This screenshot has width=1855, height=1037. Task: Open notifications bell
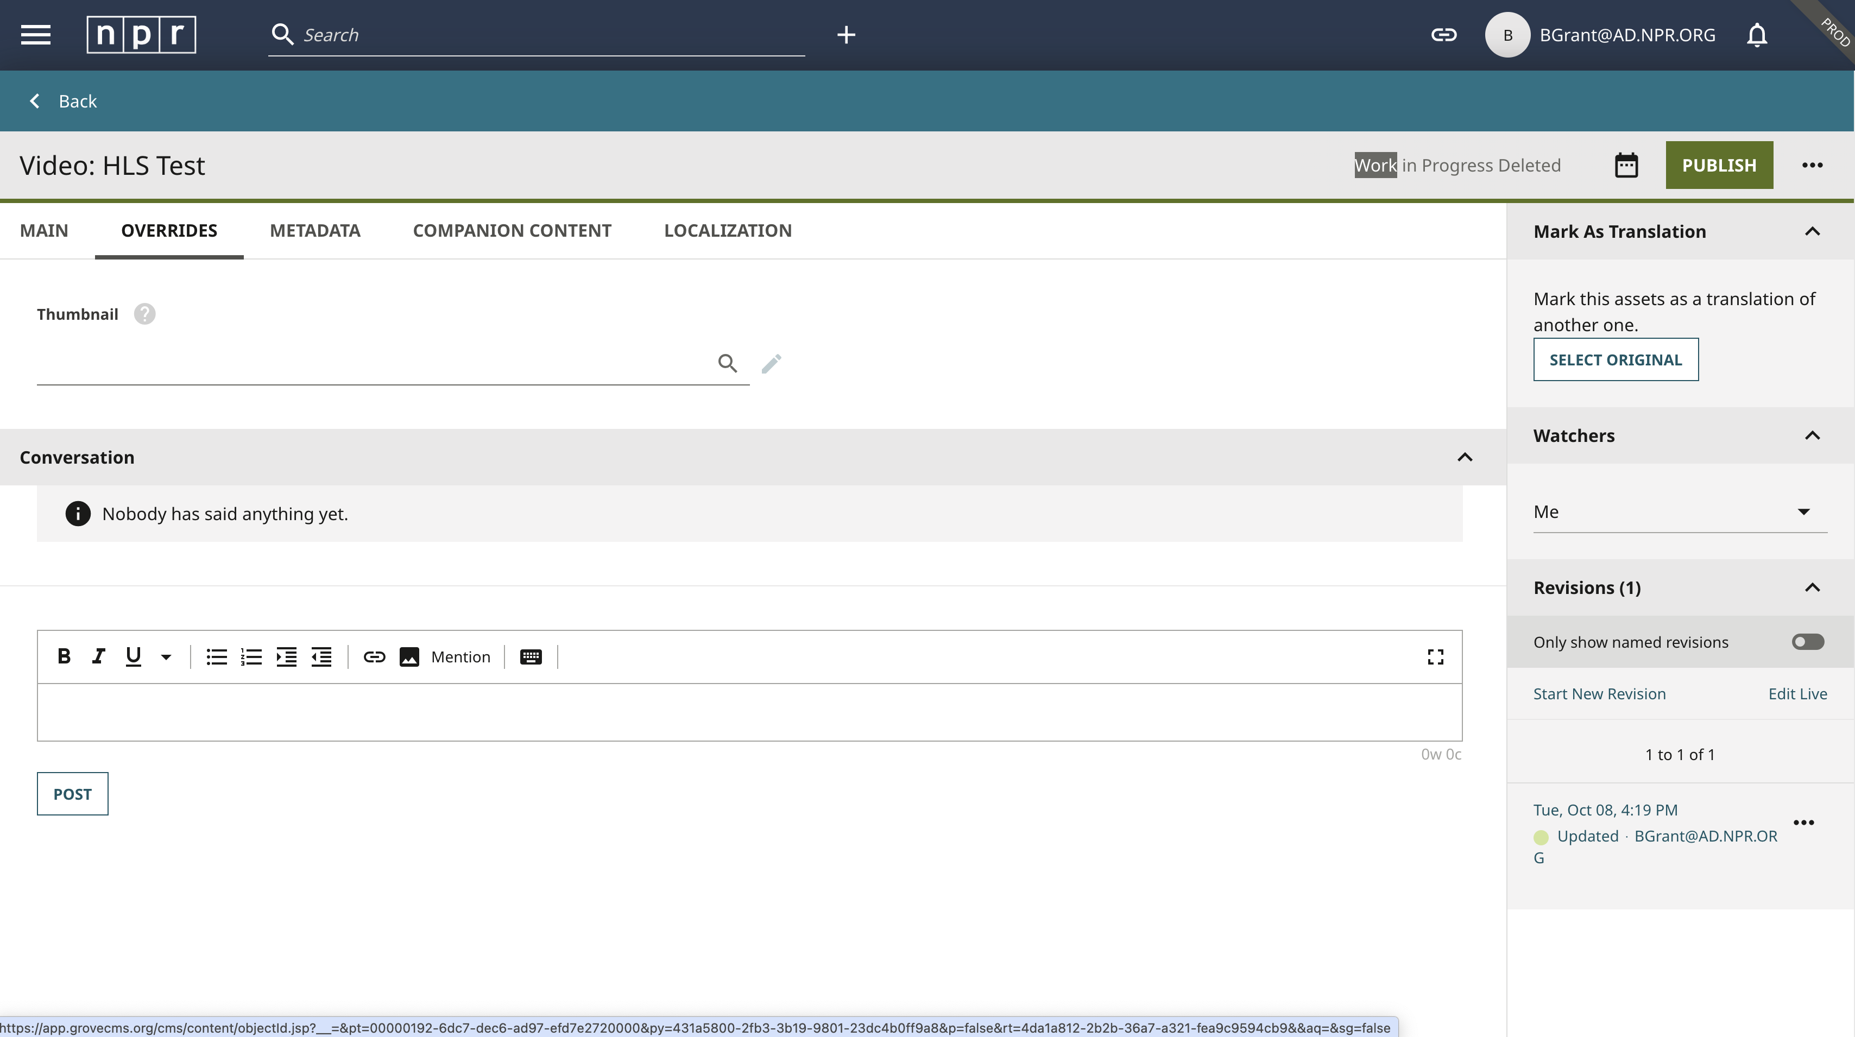coord(1757,35)
